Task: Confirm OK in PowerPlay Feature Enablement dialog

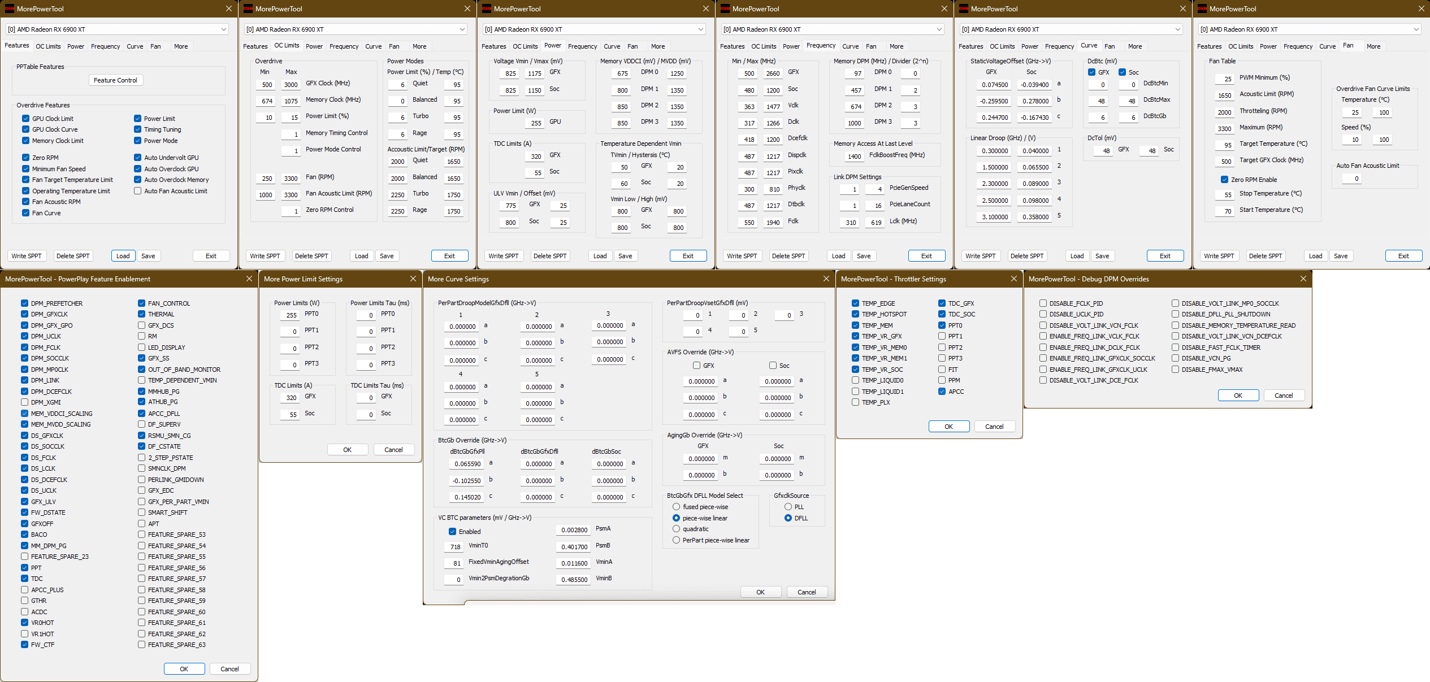Action: (184, 669)
